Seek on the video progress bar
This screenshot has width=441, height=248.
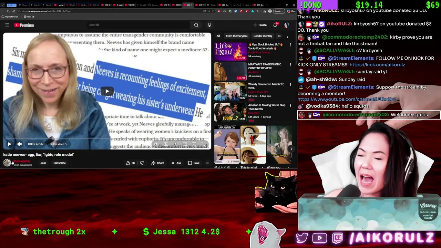pyautogui.click(x=107, y=138)
